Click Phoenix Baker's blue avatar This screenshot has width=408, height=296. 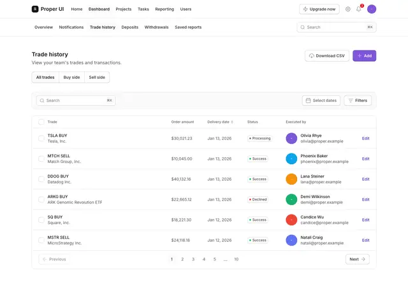(291, 159)
